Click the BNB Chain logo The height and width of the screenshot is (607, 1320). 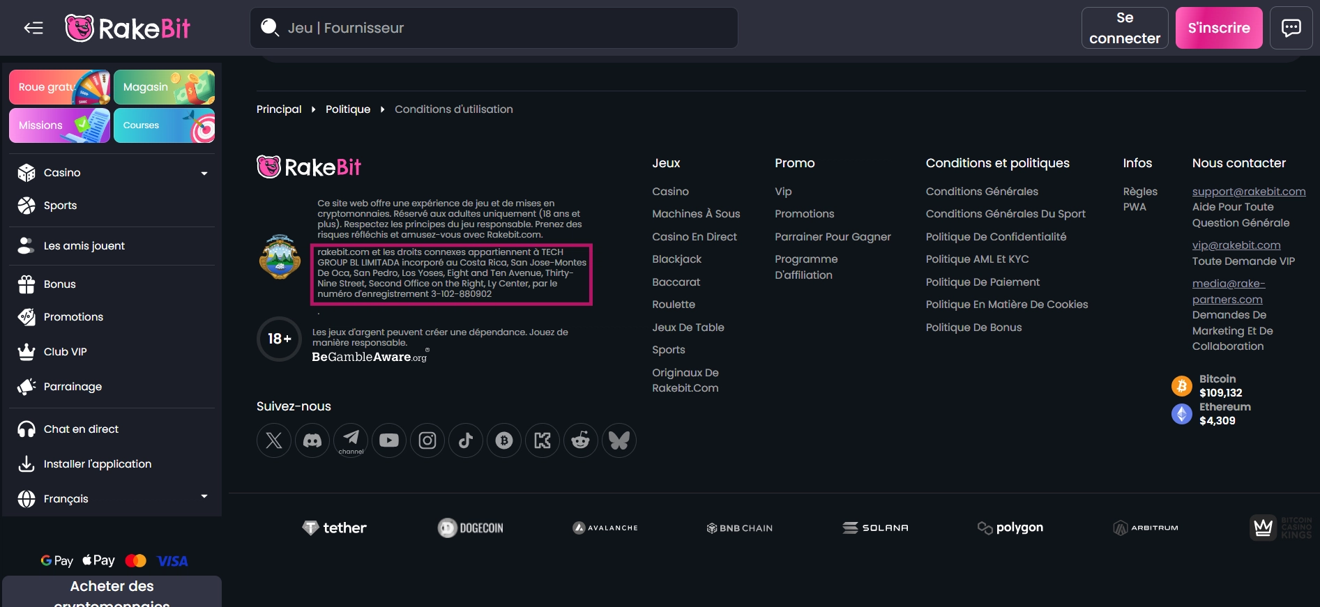coord(740,528)
